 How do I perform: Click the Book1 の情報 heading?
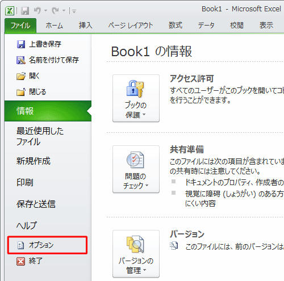(x=152, y=52)
